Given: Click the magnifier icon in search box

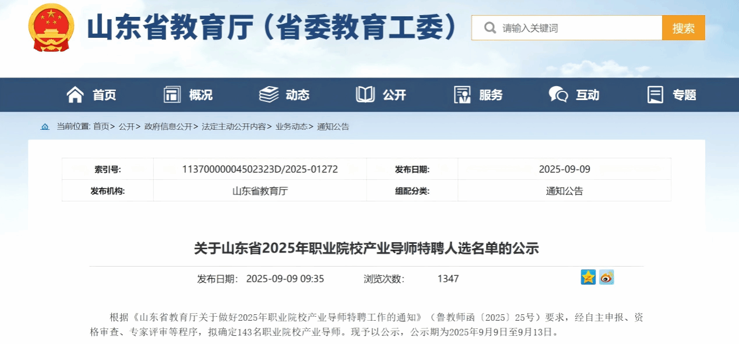Looking at the screenshot, I should coord(490,27).
